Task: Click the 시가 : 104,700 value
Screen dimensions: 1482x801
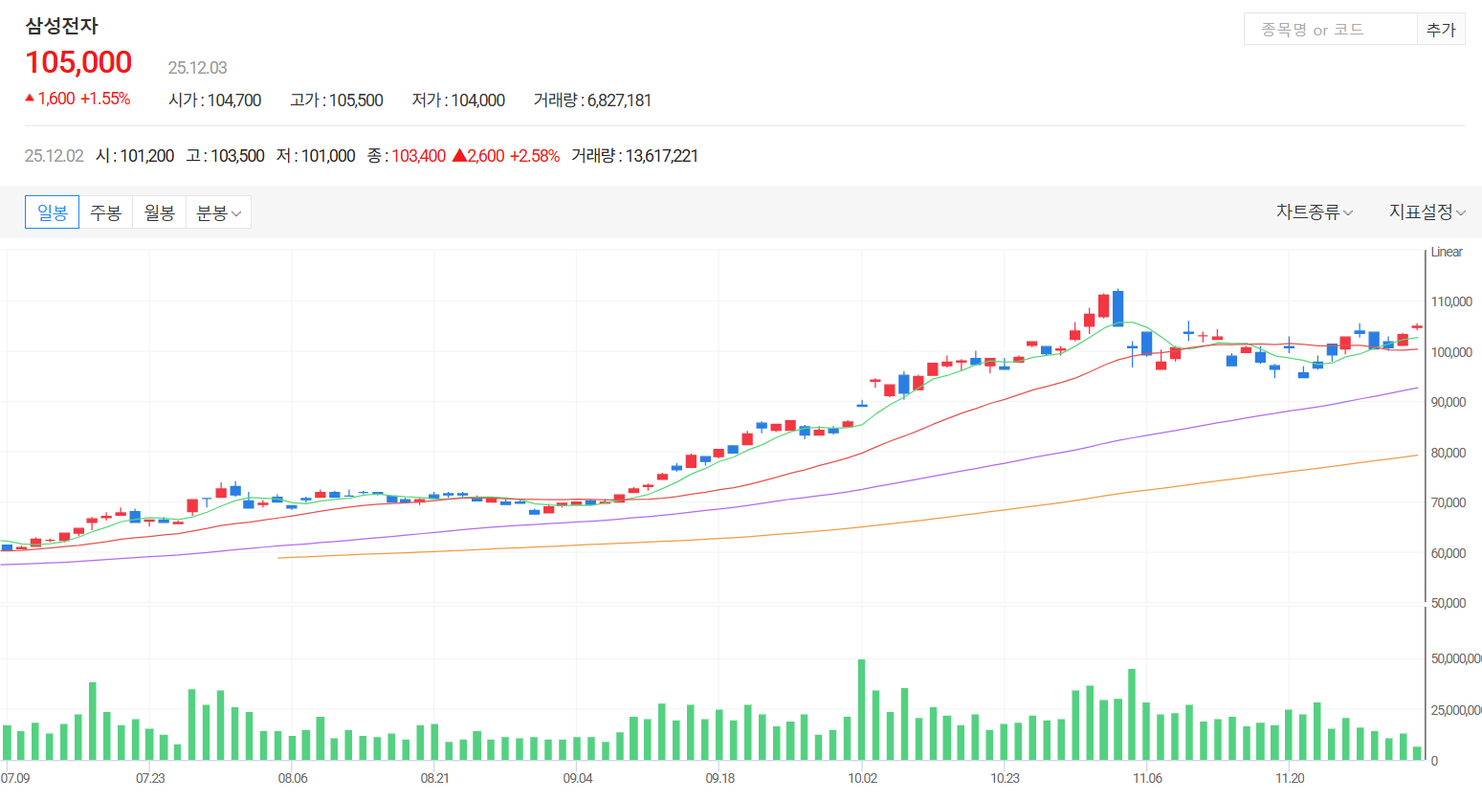Action: [x=214, y=100]
